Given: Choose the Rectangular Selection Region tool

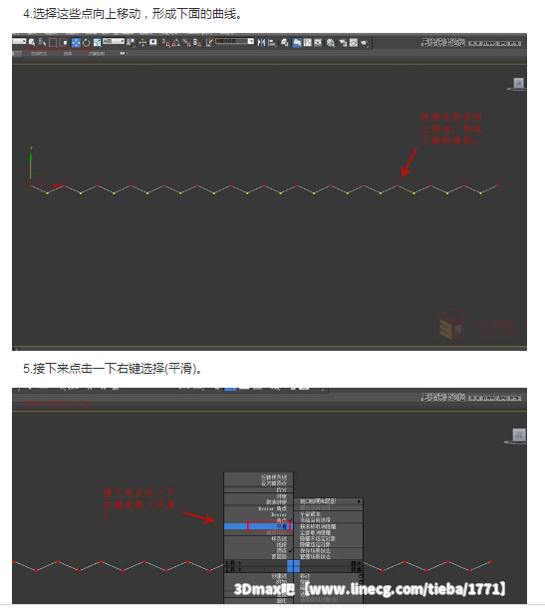Looking at the screenshot, I should [53, 42].
